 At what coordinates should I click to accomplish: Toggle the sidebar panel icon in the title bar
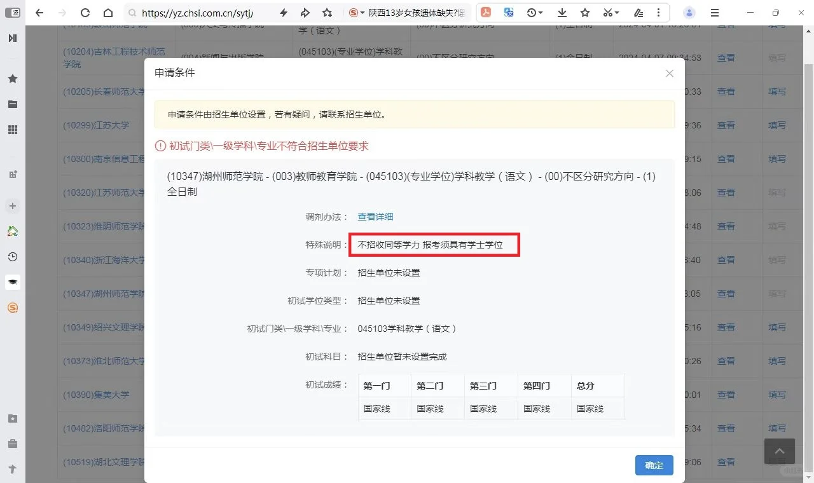click(12, 13)
